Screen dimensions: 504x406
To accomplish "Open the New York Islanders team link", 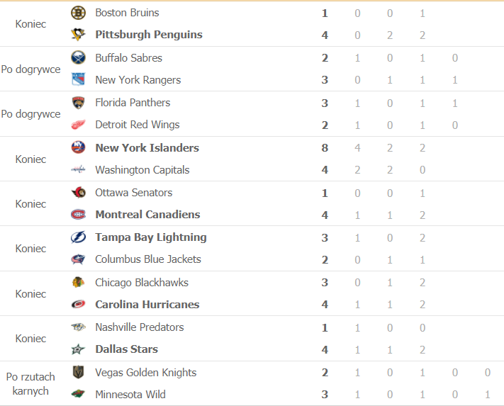I will tap(147, 148).
